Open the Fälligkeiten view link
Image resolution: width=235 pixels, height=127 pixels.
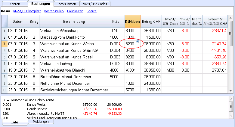click(75, 11)
